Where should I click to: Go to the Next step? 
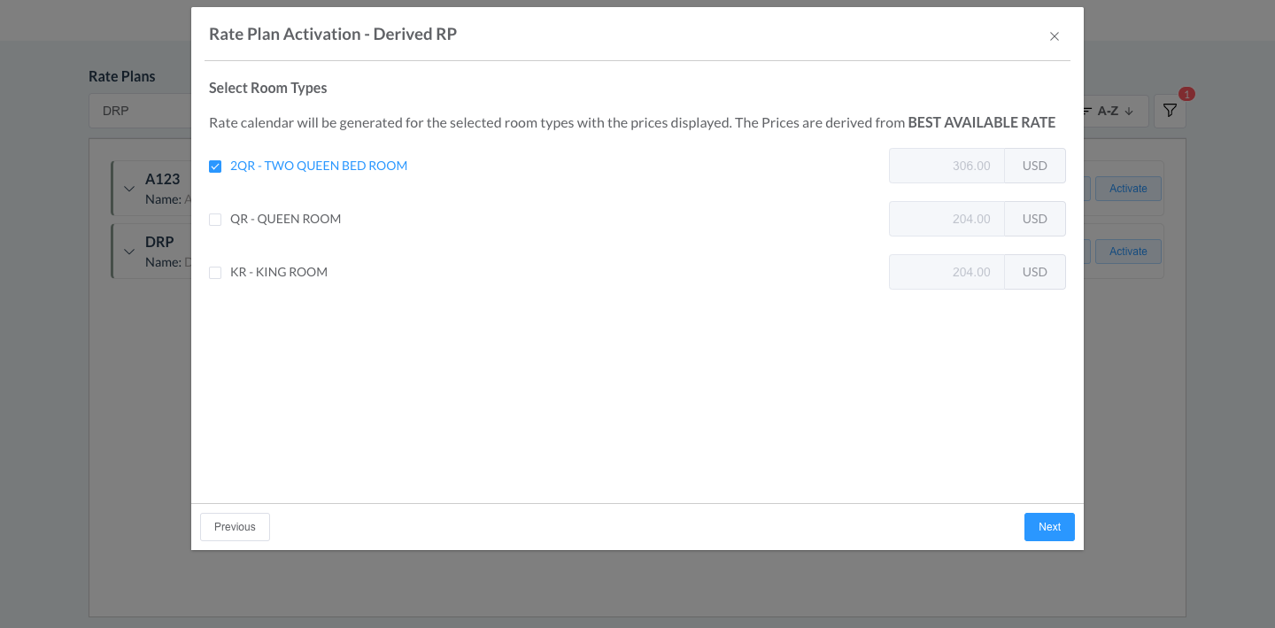pyautogui.click(x=1049, y=527)
